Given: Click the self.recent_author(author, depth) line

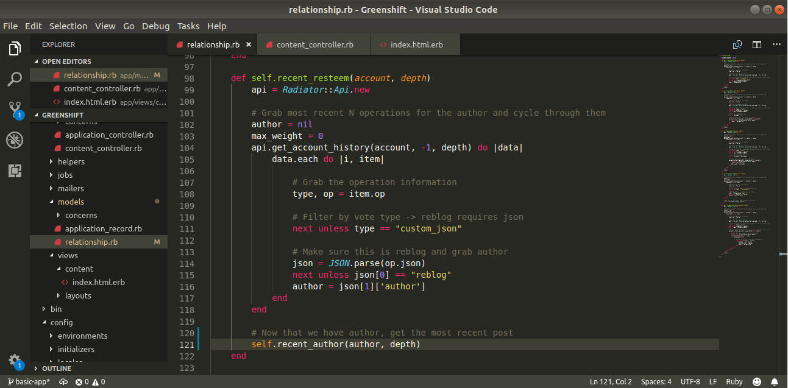Looking at the screenshot, I should coord(336,344).
